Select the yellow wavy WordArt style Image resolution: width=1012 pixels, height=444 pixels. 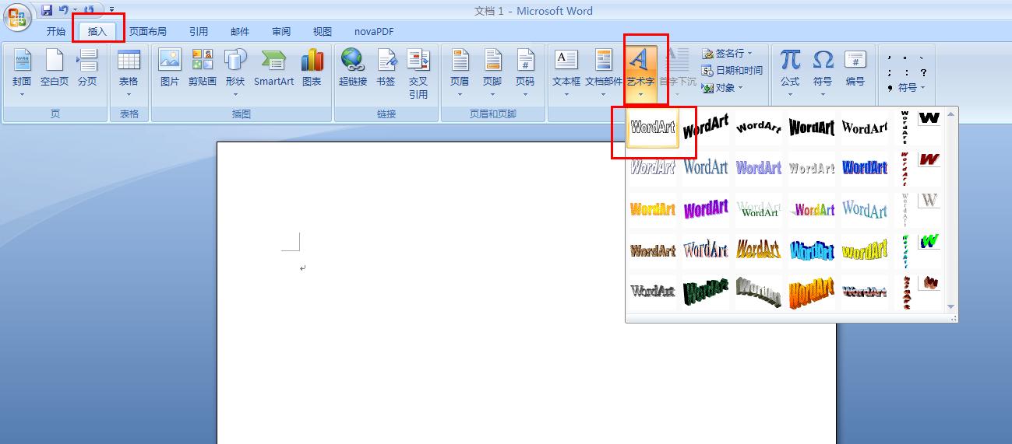[x=865, y=250]
